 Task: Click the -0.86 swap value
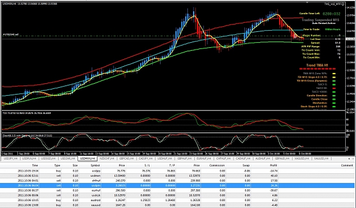click(x=247, y=171)
